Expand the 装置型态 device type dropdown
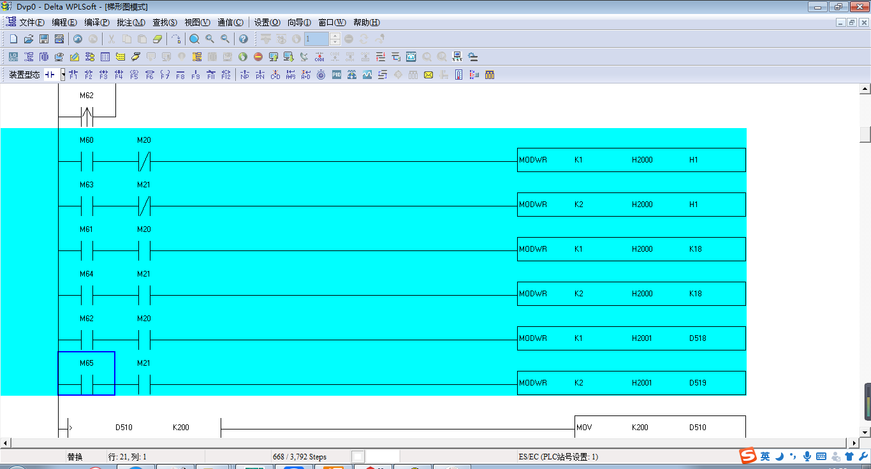 [63, 75]
